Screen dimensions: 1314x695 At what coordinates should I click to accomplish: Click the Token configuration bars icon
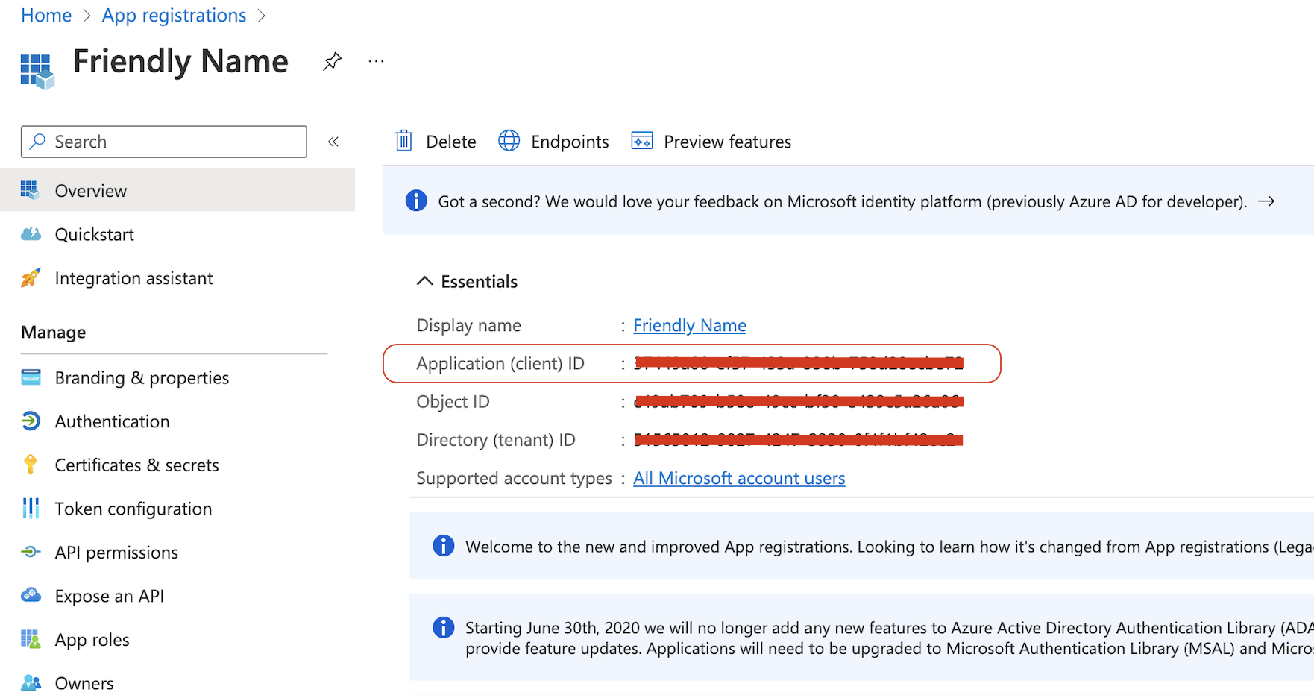tap(31, 509)
